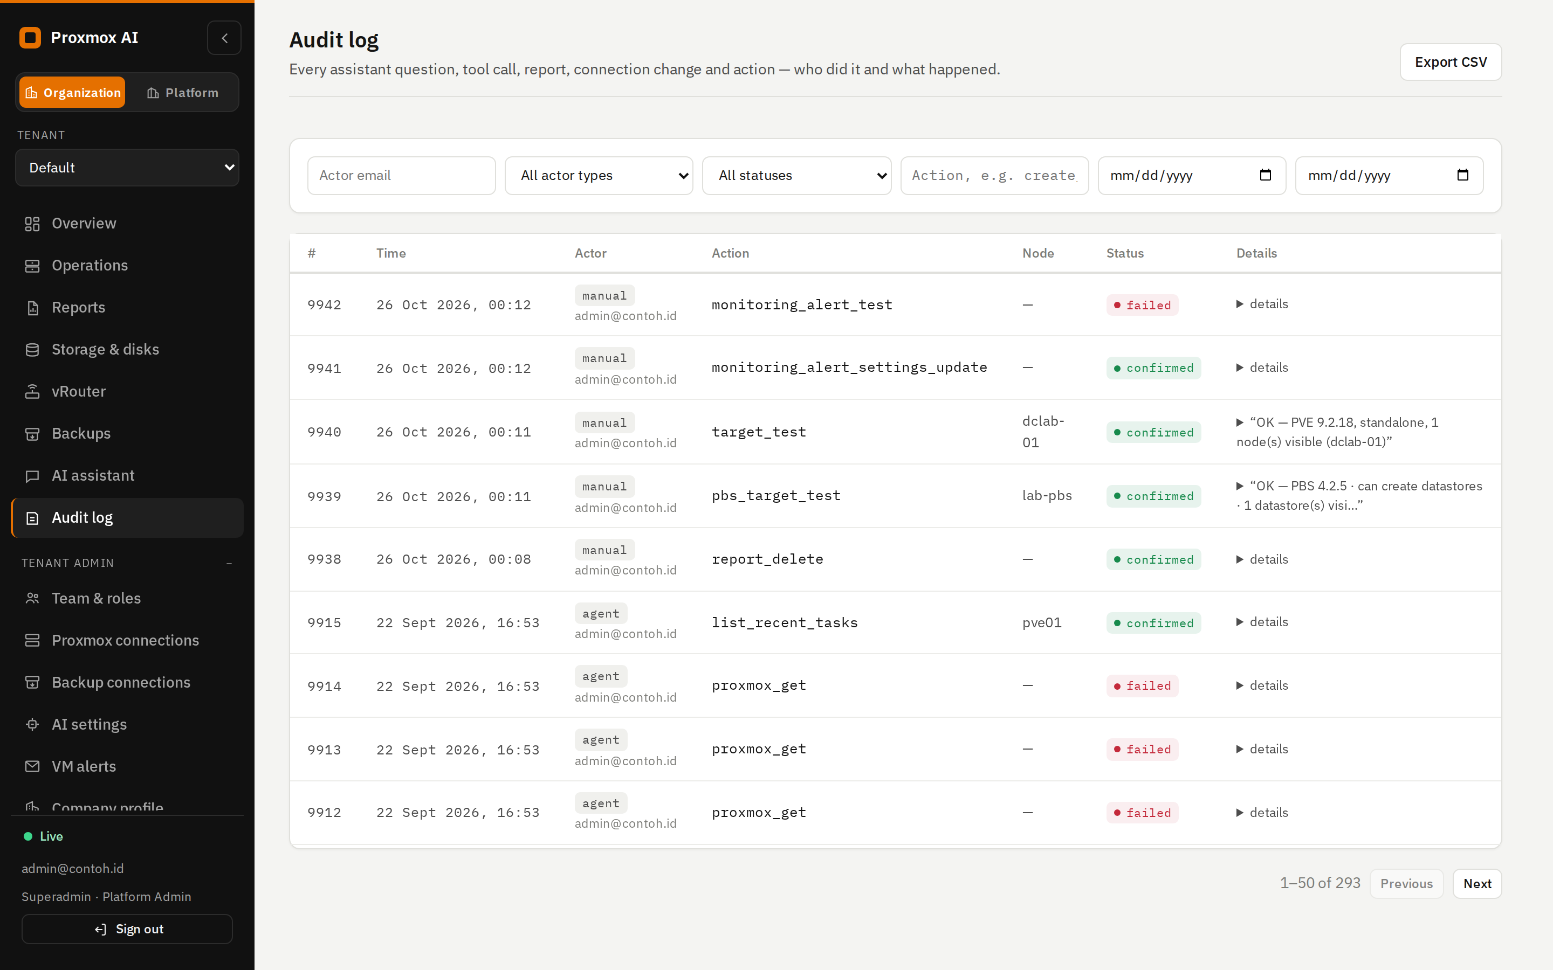Expand details for monitoring_alert_settings_update row

[x=1262, y=368]
